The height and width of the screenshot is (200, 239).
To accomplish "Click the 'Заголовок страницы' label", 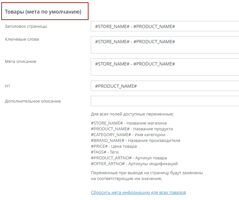I will 26,26.
